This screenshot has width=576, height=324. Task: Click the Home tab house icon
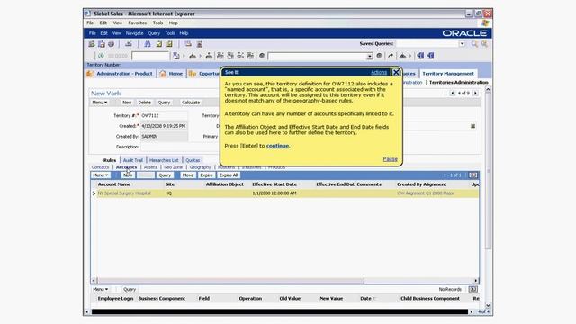(x=163, y=74)
